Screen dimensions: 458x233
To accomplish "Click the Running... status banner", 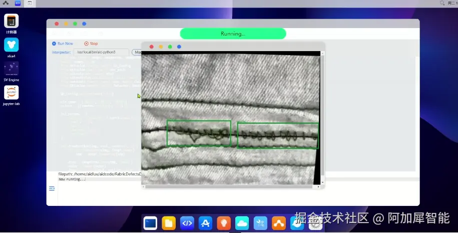I will tap(233, 34).
